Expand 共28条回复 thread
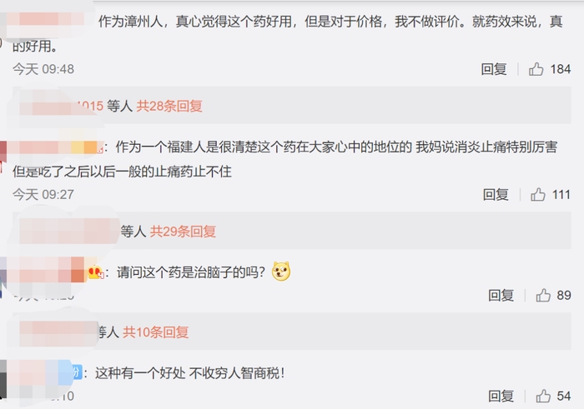The width and height of the screenshot is (584, 409). (x=169, y=106)
